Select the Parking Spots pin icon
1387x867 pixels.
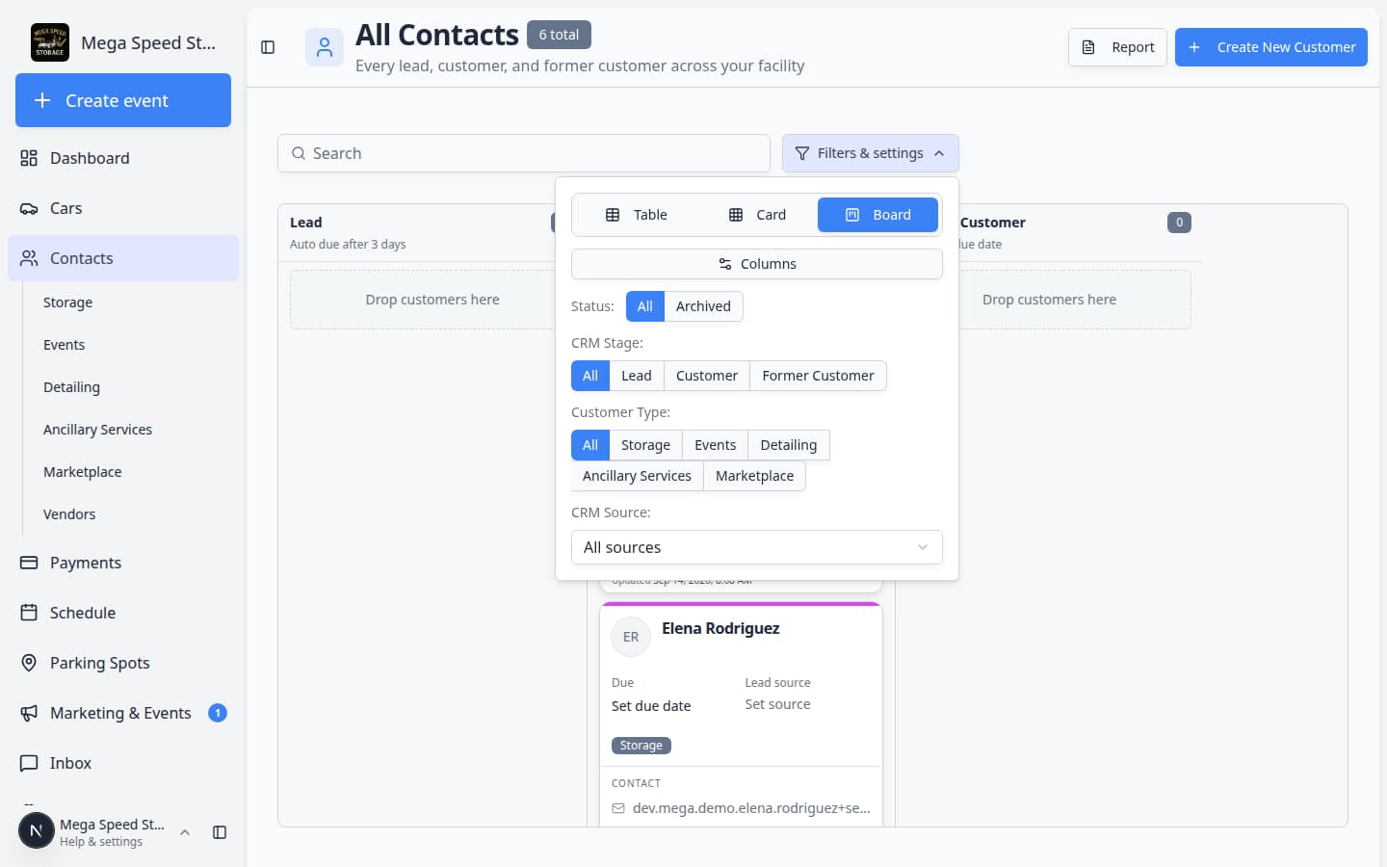pyautogui.click(x=29, y=663)
